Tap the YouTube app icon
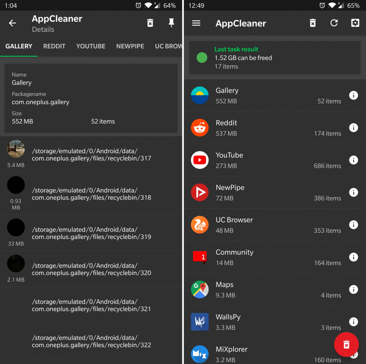The height and width of the screenshot is (364, 366). (x=199, y=160)
